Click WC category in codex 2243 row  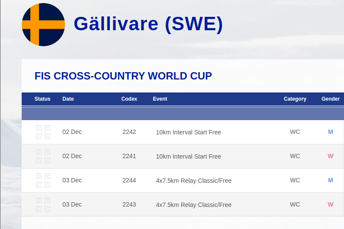(x=295, y=204)
